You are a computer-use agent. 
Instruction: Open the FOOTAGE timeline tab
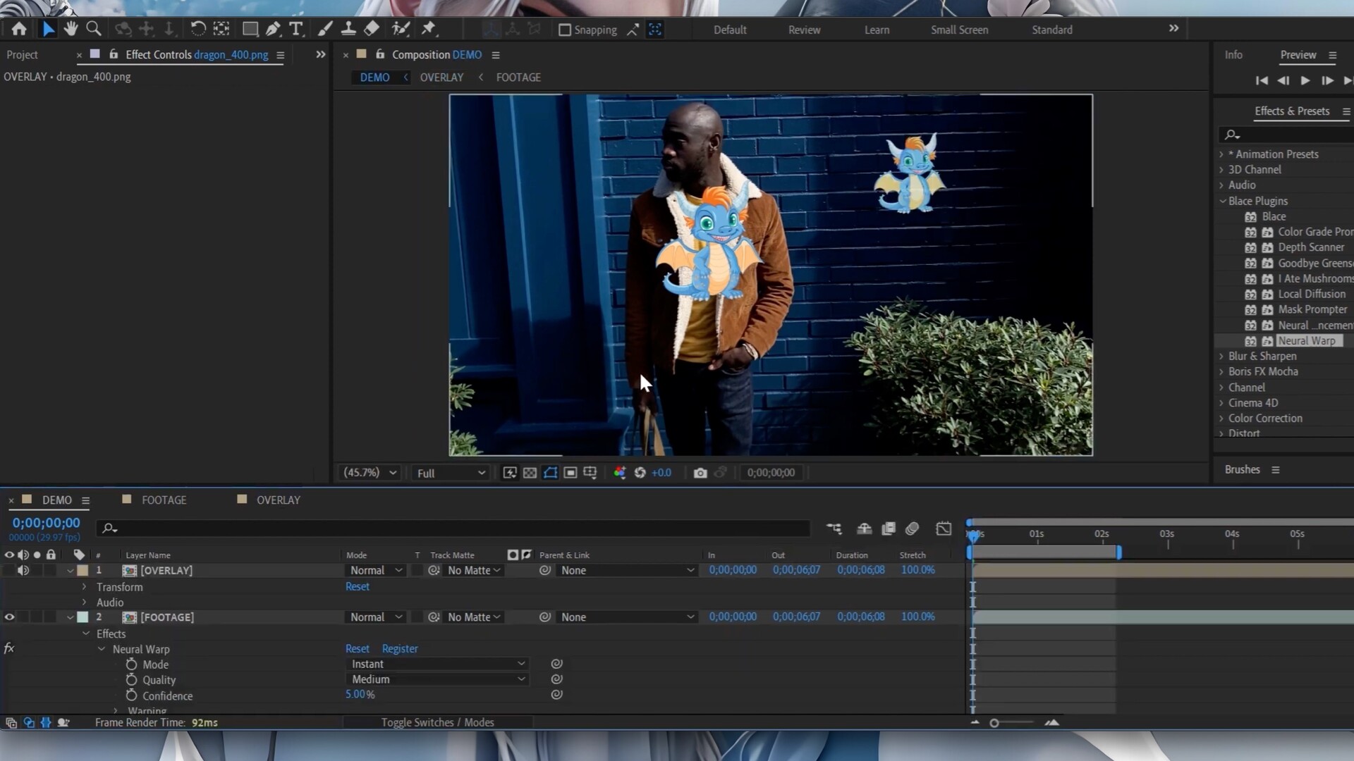coord(164,500)
